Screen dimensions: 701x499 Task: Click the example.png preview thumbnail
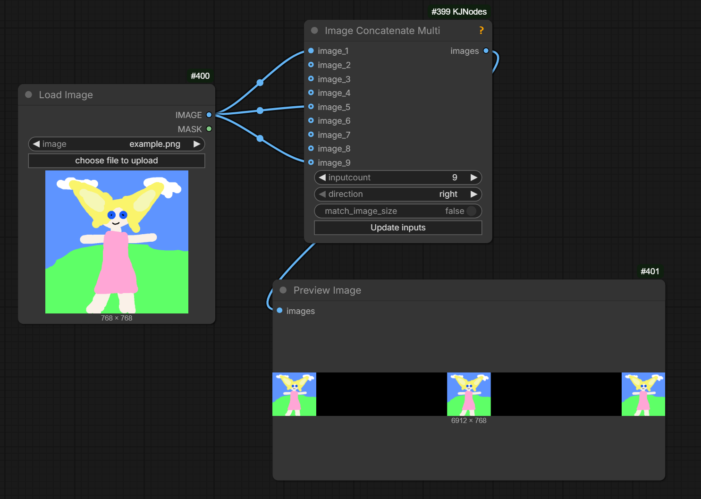116,242
